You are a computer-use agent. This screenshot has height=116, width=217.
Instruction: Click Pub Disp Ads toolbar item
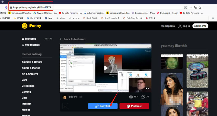click(x=132, y=18)
